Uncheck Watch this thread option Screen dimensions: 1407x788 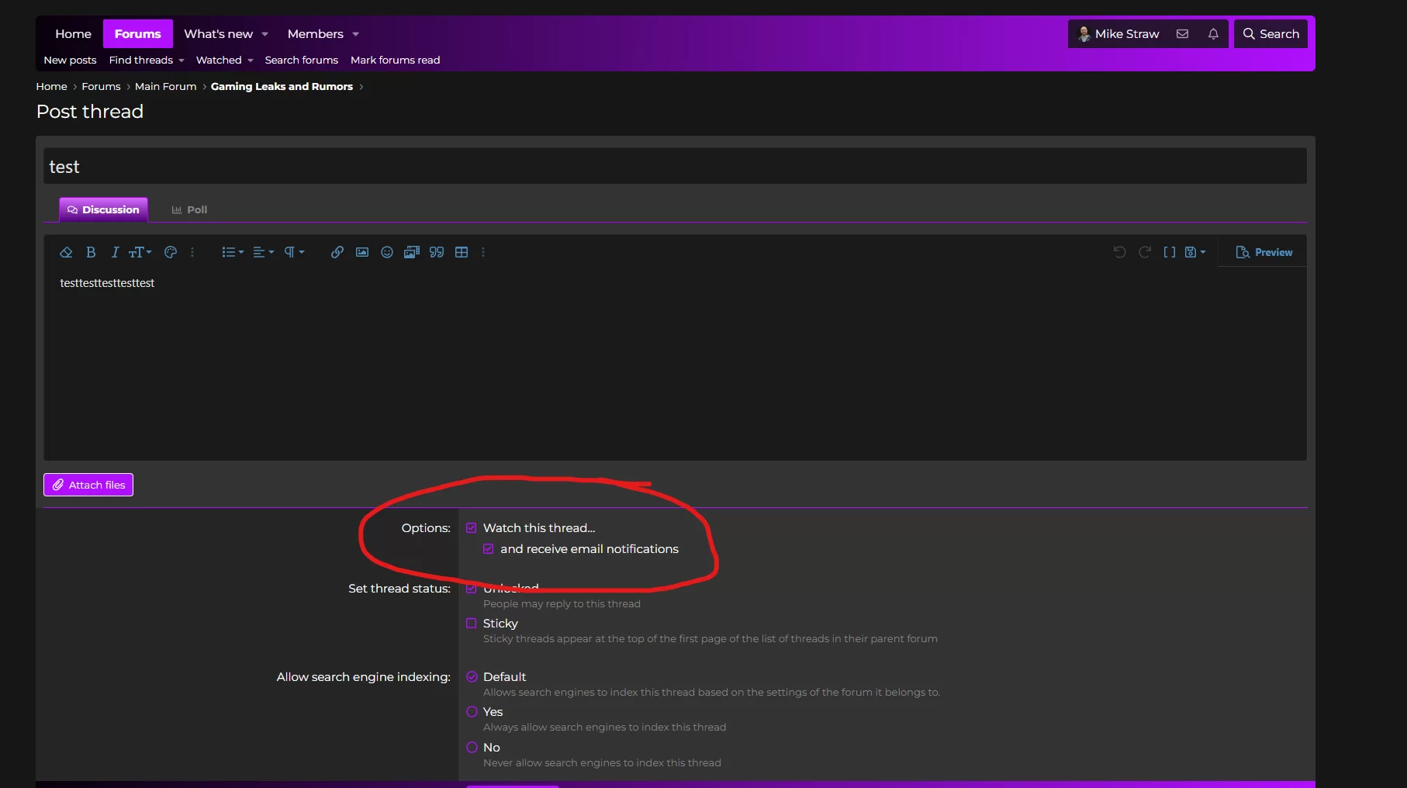point(472,528)
